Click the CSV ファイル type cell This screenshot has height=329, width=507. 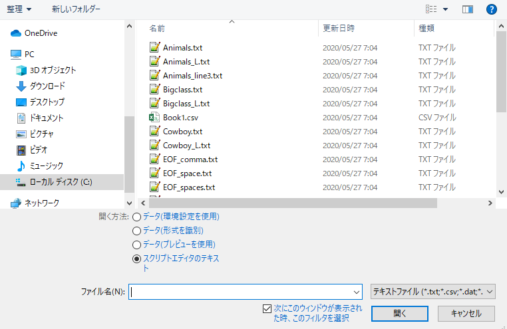[437, 118]
